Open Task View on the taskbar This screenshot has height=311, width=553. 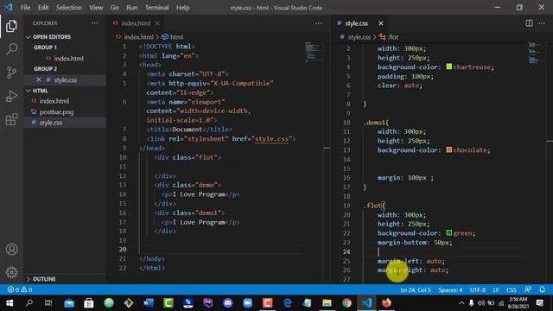click(48, 303)
